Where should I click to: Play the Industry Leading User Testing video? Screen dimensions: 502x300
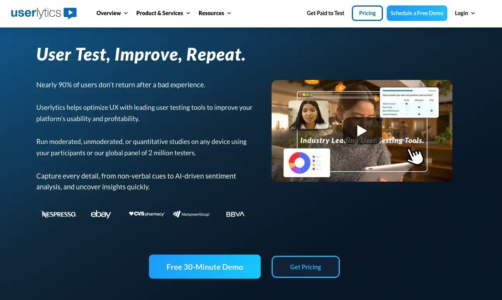click(362, 131)
